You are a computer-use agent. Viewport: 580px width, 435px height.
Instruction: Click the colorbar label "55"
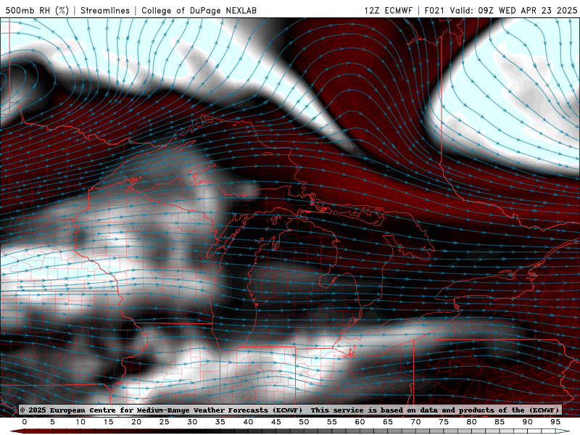pyautogui.click(x=332, y=422)
